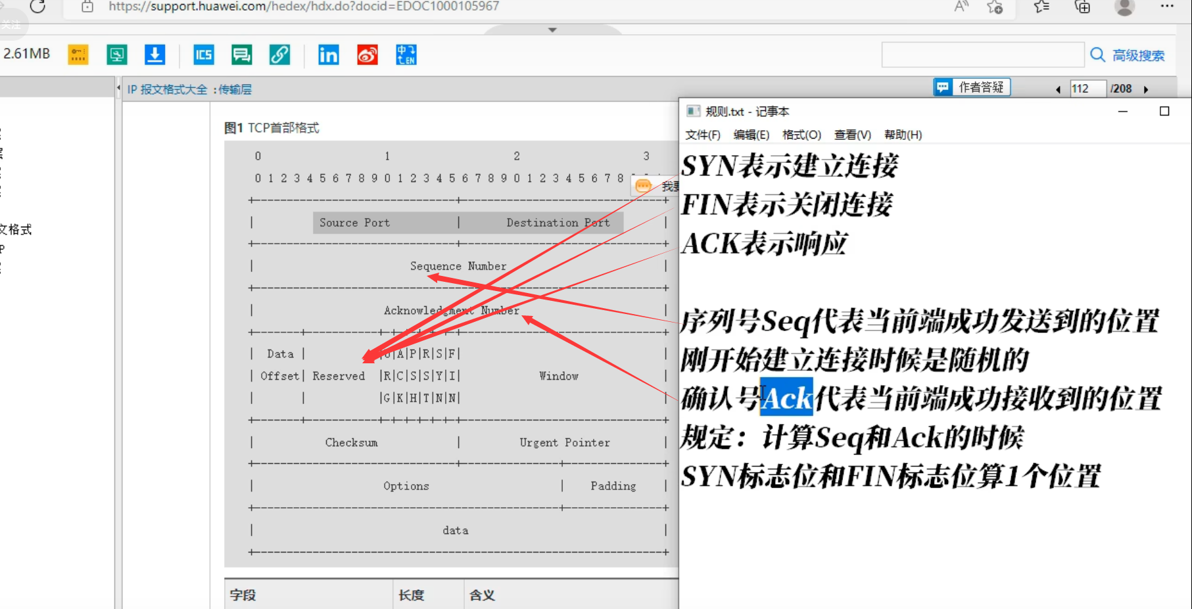This screenshot has width=1192, height=609.
Task: Click the Chinese-English language switch icon
Action: pos(406,55)
